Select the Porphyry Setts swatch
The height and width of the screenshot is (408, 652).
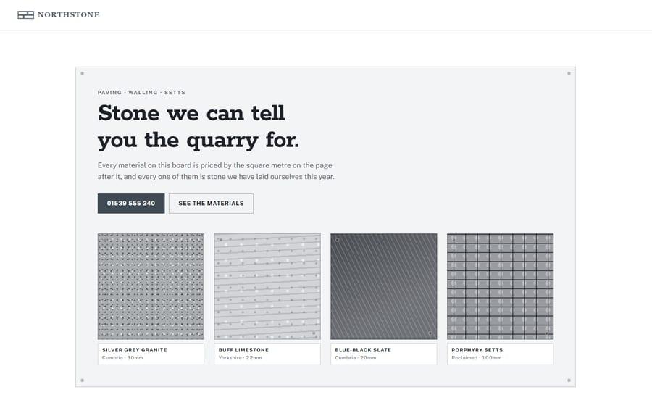click(x=500, y=286)
